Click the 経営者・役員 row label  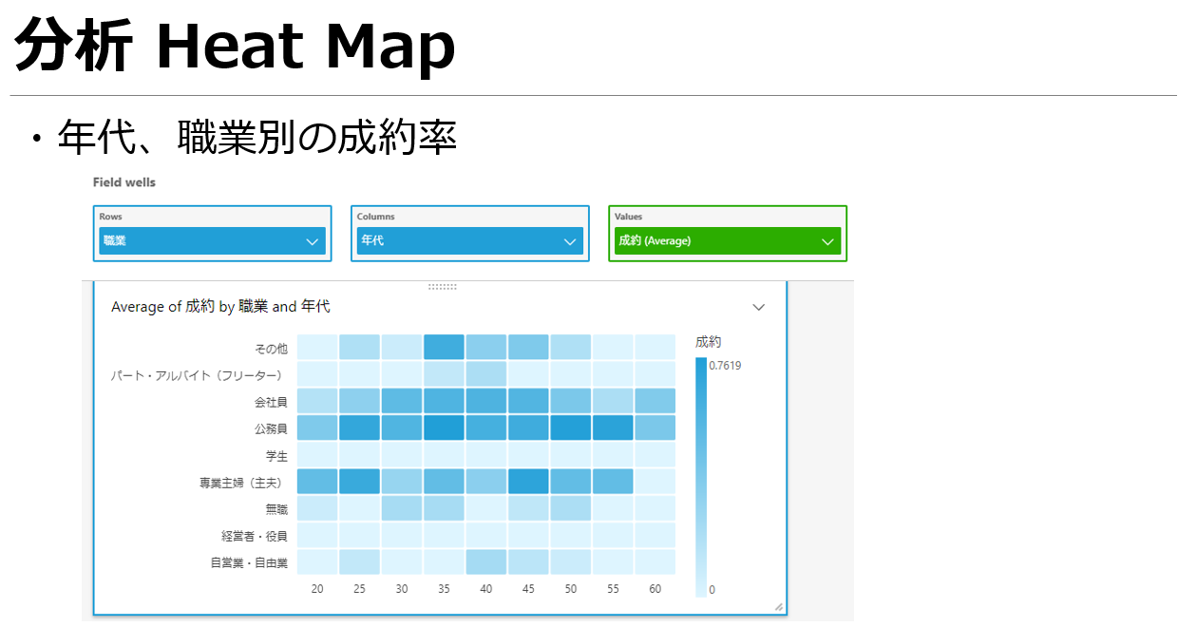[x=254, y=536]
